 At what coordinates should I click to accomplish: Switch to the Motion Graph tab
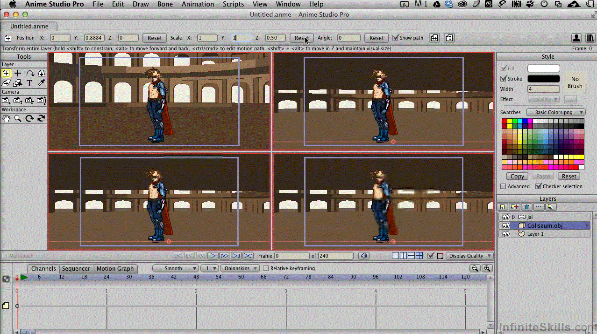tap(115, 268)
